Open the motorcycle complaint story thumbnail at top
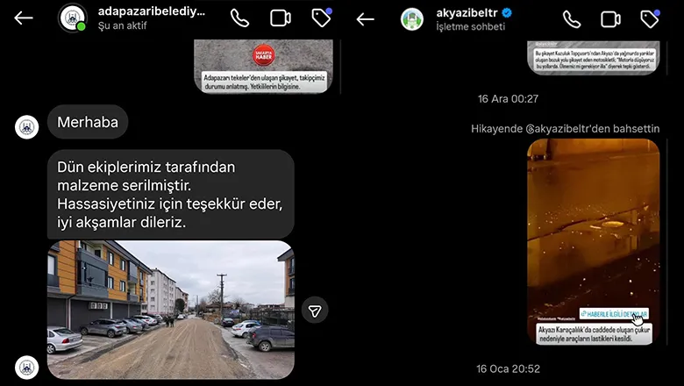The height and width of the screenshot is (386, 684). (594, 58)
